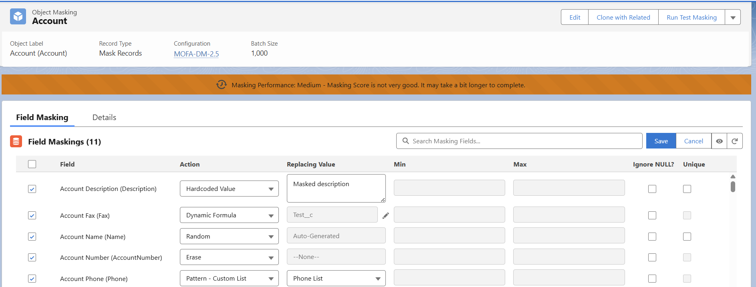Click the blue Save button

(661, 141)
